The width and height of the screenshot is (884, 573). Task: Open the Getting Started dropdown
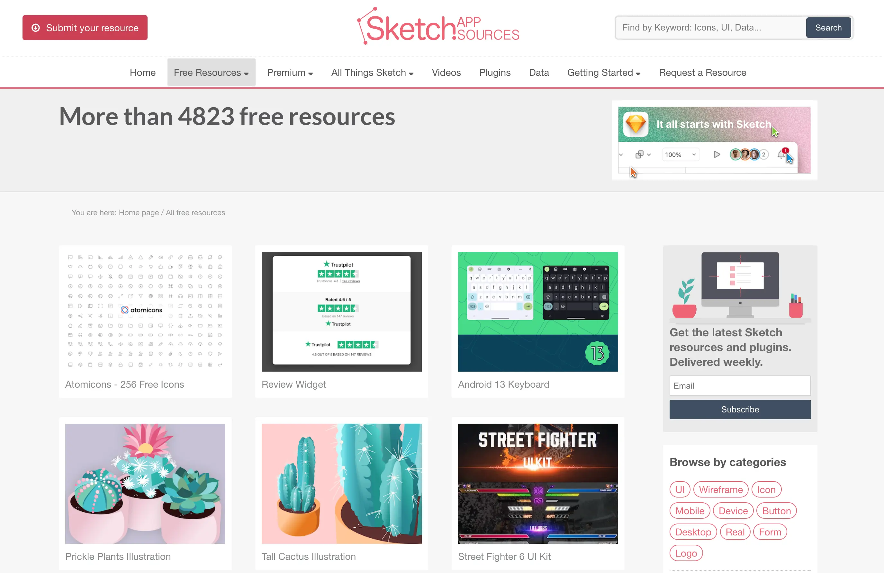coord(604,72)
